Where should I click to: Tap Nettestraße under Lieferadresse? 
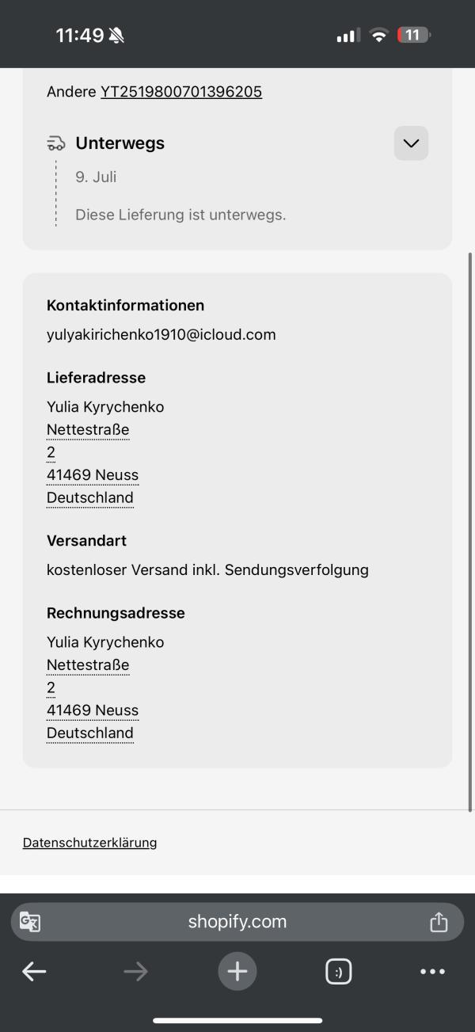click(x=88, y=430)
